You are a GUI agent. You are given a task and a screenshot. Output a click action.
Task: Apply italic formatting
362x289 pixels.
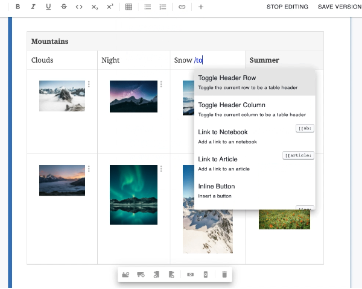pos(33,7)
